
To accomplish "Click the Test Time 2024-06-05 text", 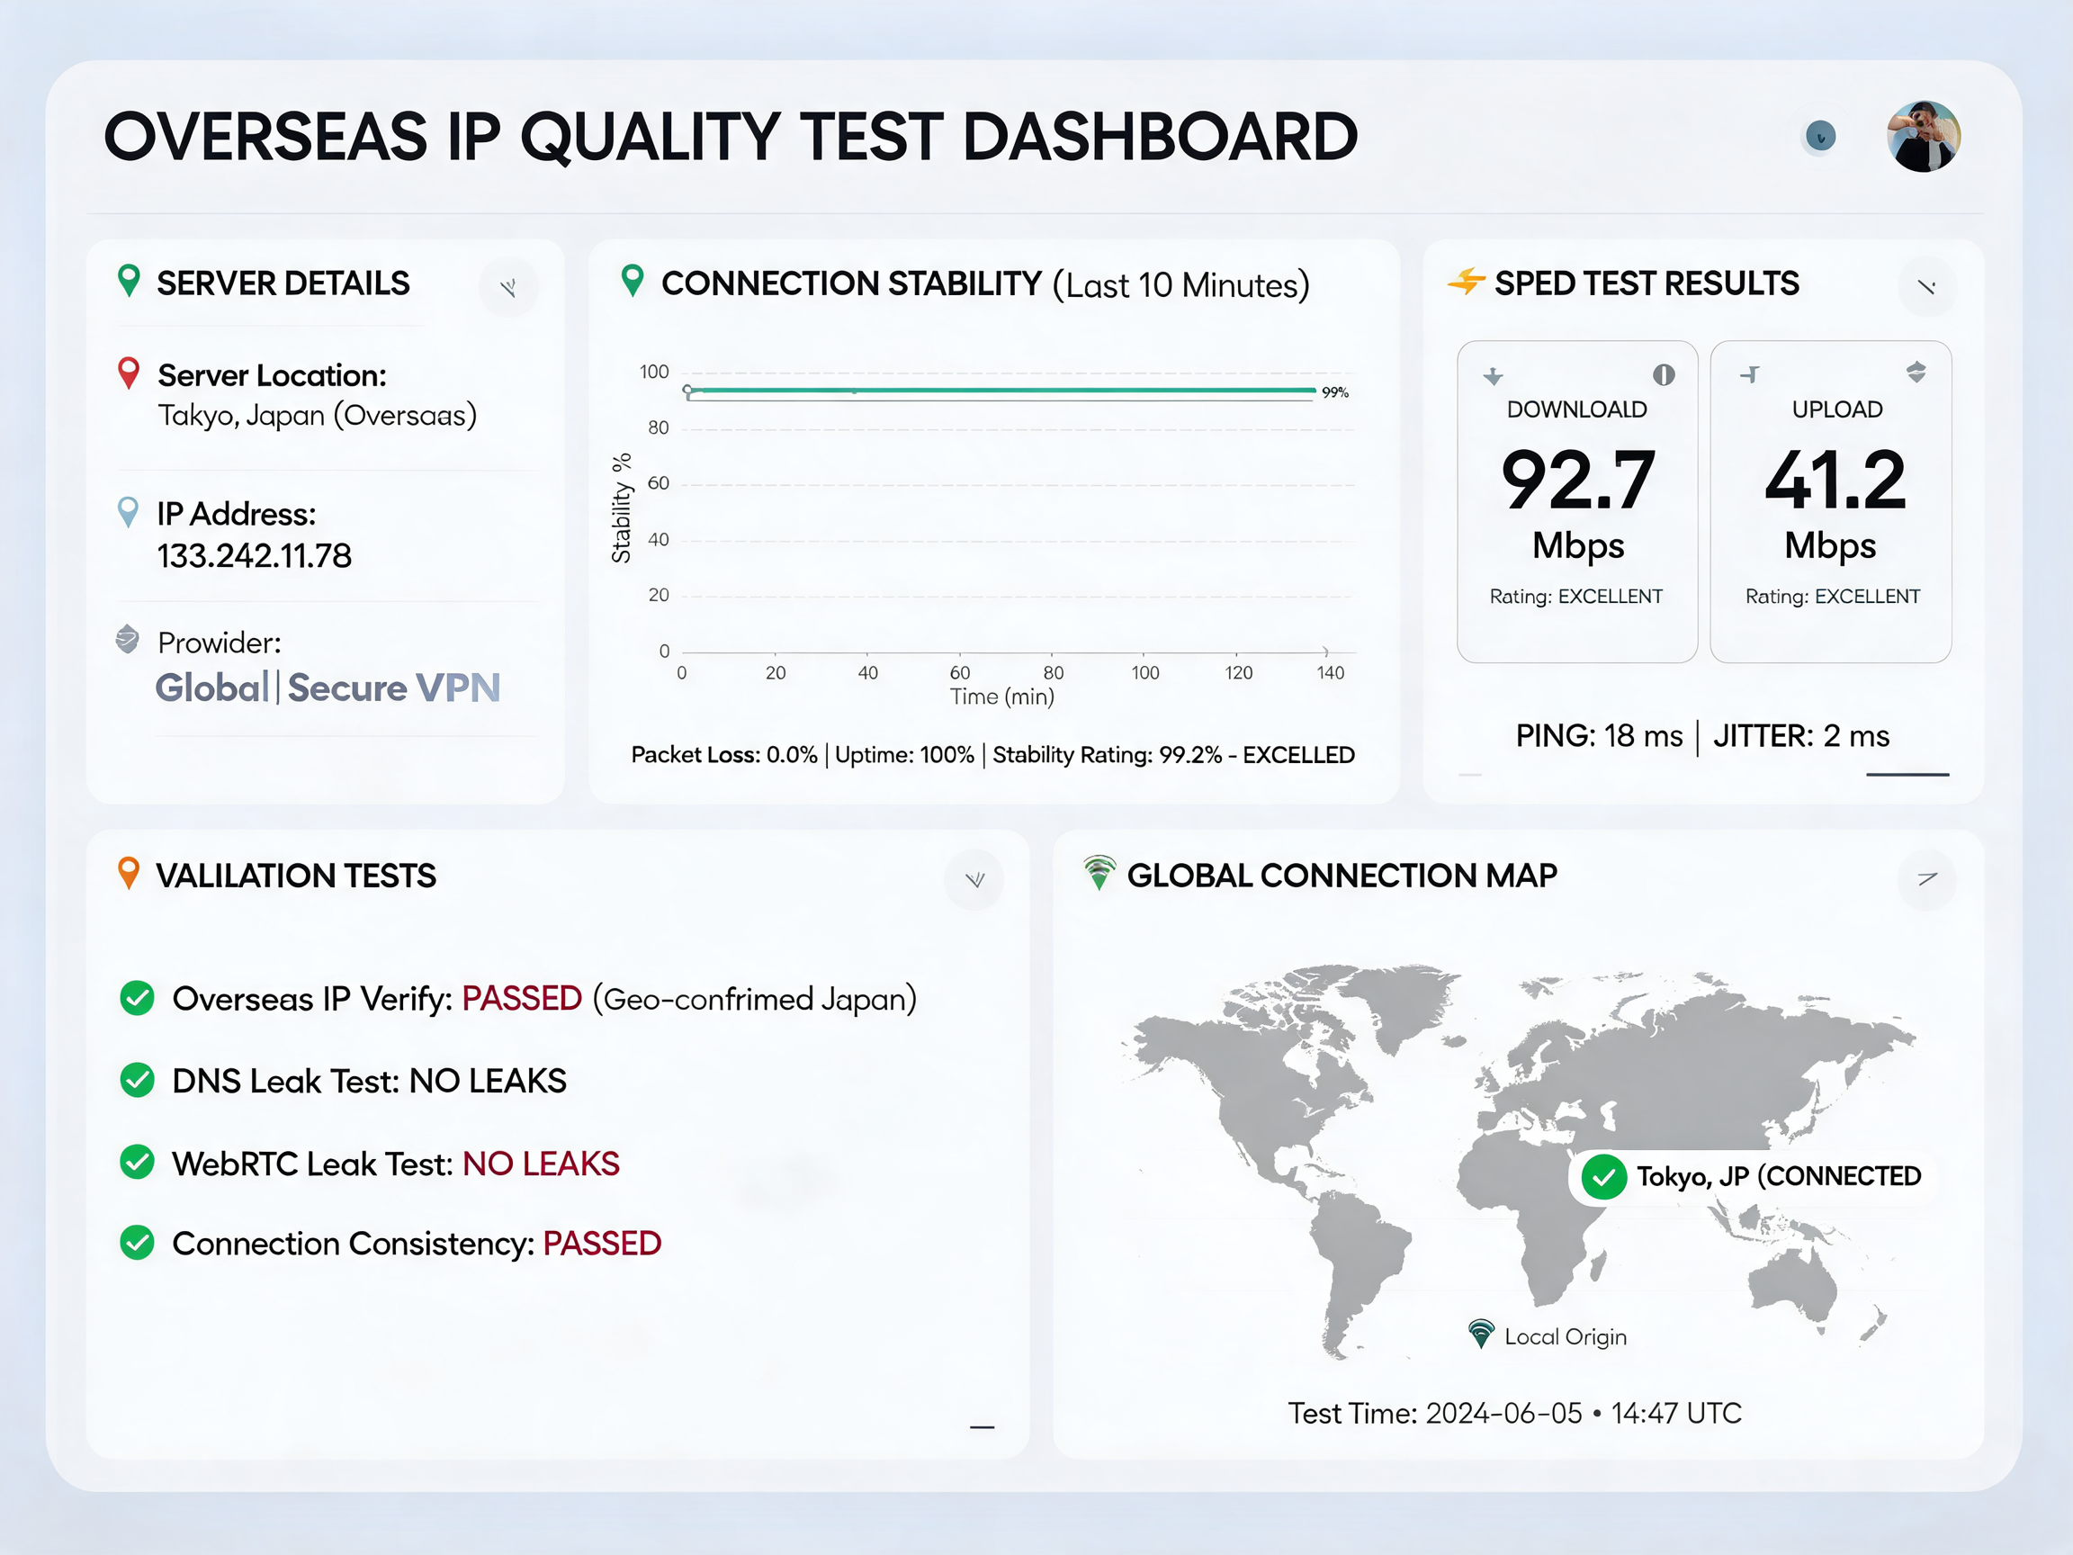I will click(x=1514, y=1414).
